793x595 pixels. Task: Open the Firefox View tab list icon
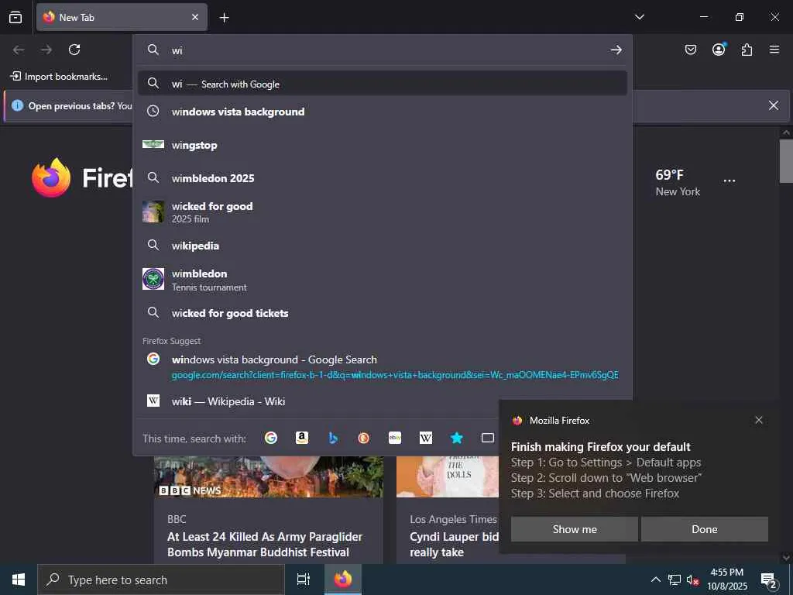(15, 17)
